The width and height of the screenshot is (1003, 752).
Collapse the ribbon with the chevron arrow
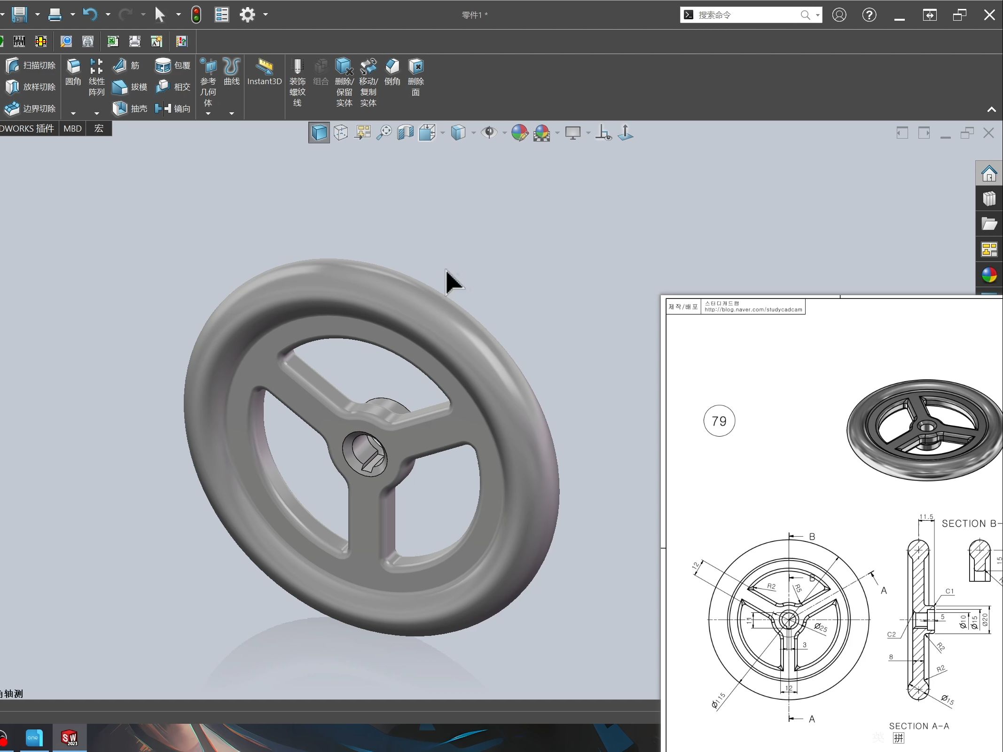coord(991,110)
